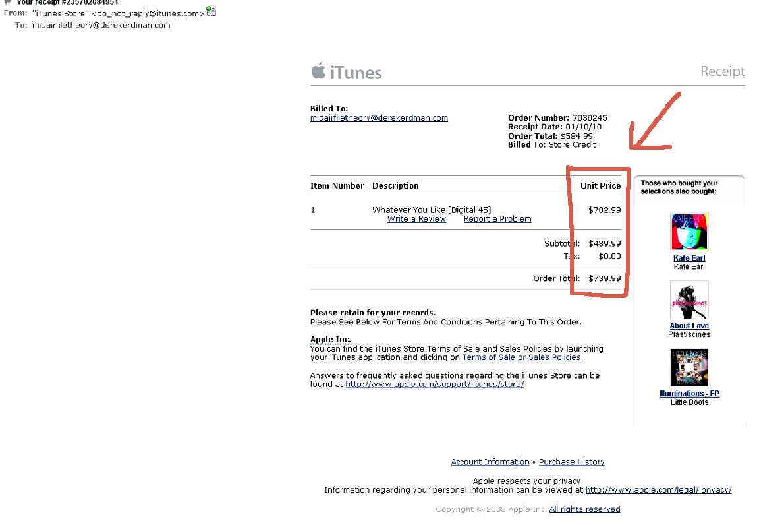Click the To recipient midairfiletheory@derekerdman.com address
The width and height of the screenshot is (759, 525).
[x=101, y=25]
